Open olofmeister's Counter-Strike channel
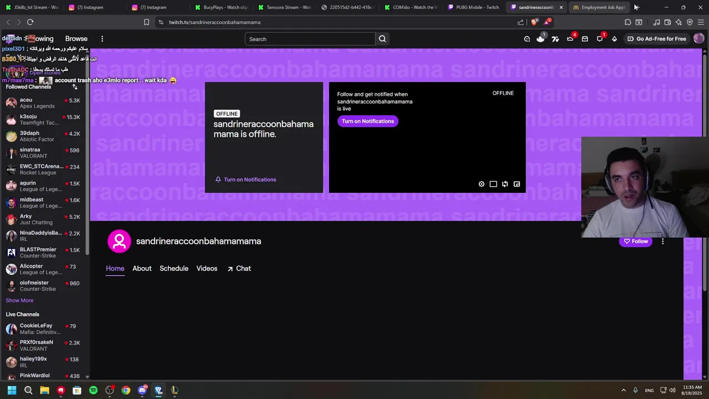Viewport: 709px width, 399px height. [43, 286]
